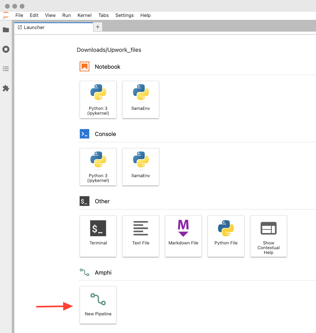Screen dimensions: 316x333
Task: Open a new Terminal from the launcher
Action: pos(98,236)
